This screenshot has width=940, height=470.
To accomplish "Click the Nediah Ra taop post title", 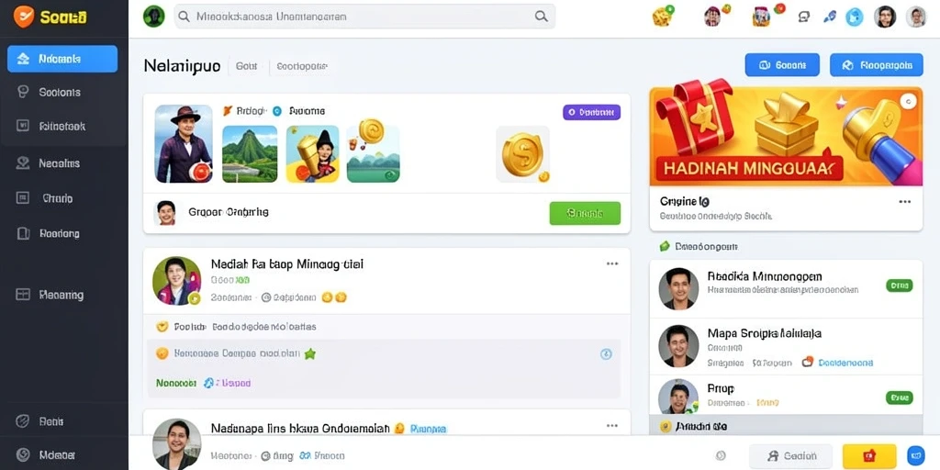I will tap(287, 263).
